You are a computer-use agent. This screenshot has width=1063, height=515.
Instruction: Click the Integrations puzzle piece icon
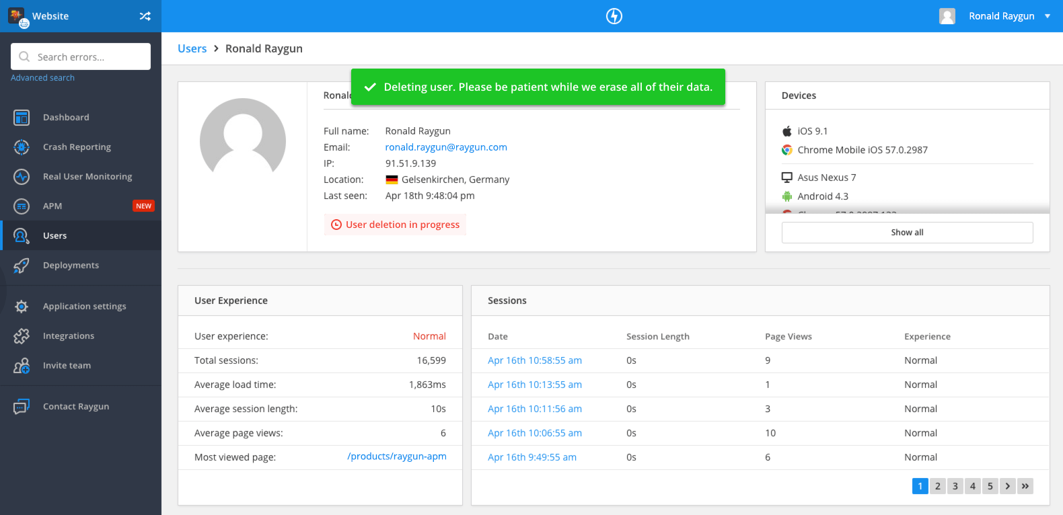pyautogui.click(x=22, y=336)
